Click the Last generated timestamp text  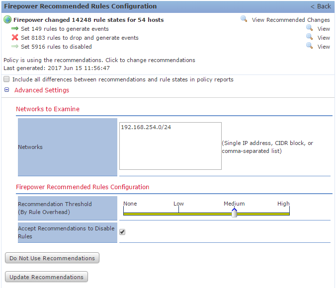[57, 68]
